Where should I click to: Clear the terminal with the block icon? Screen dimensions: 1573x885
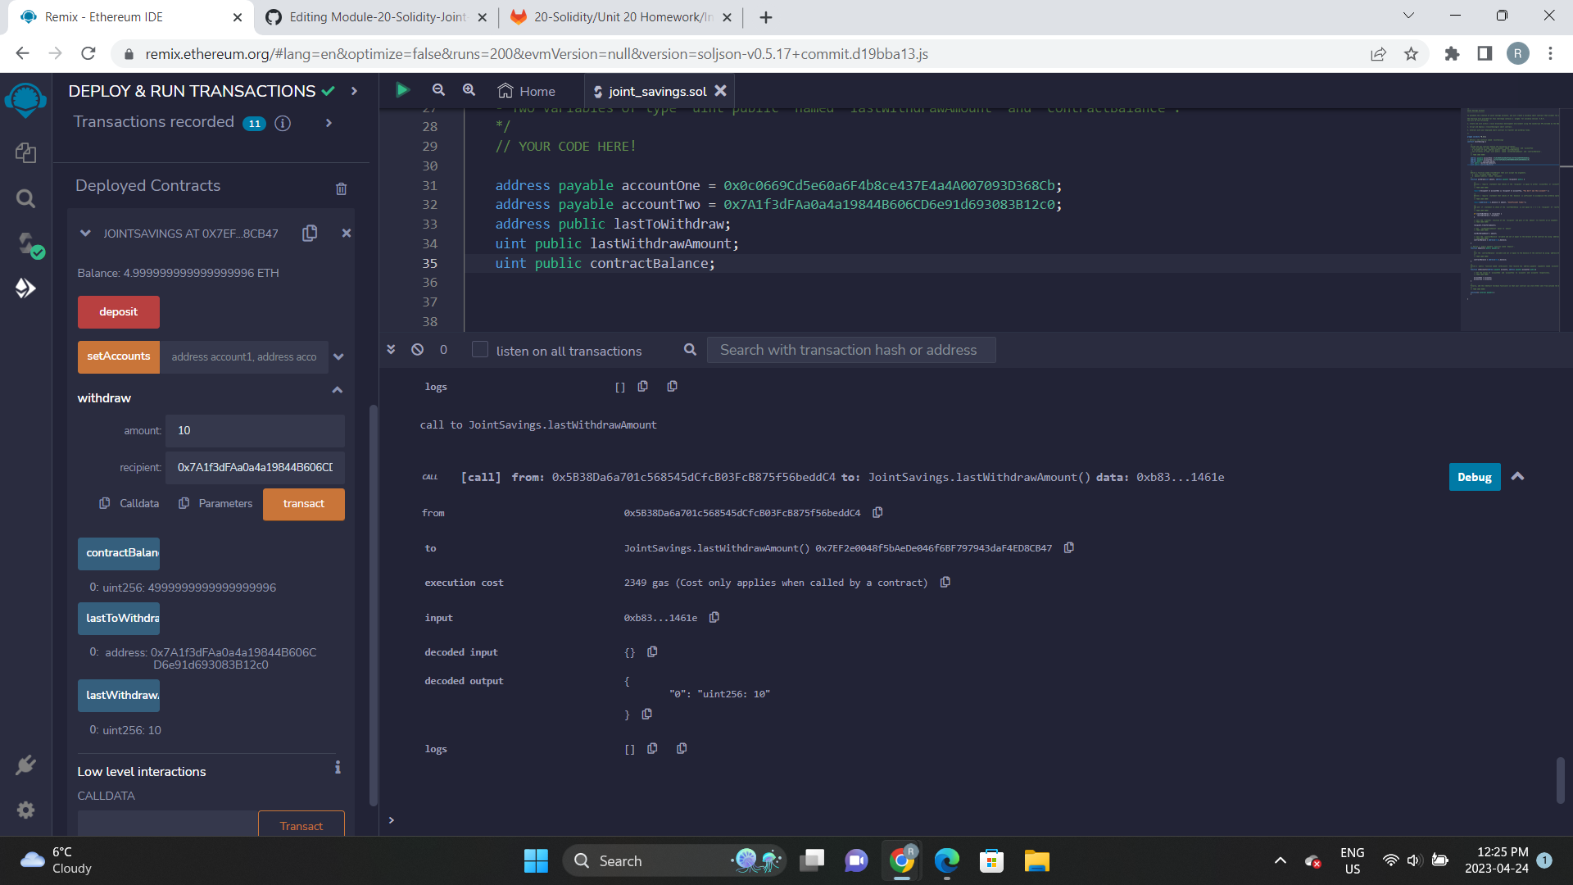click(418, 349)
